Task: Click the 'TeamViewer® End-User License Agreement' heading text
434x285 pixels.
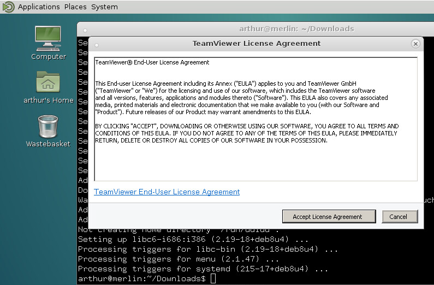Action: (x=152, y=62)
